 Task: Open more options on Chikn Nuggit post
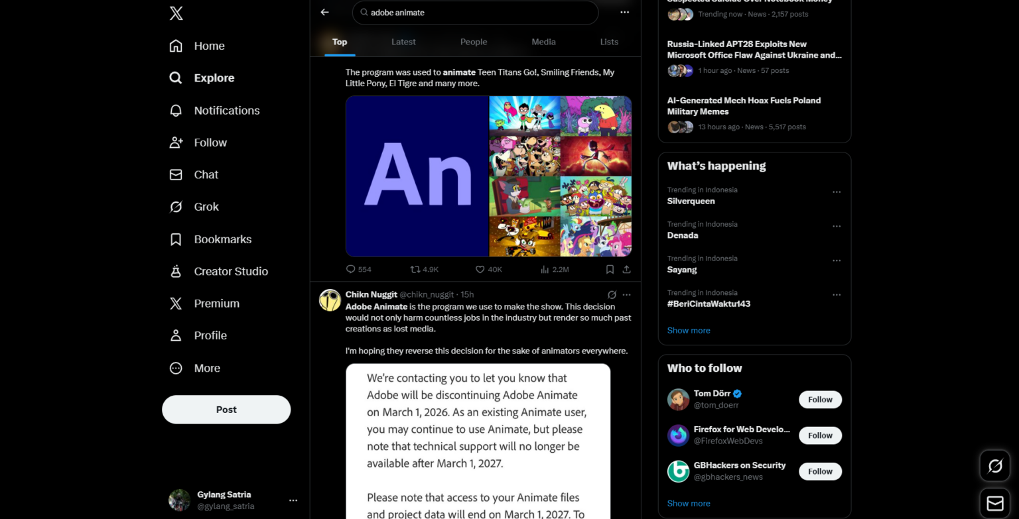pyautogui.click(x=627, y=294)
